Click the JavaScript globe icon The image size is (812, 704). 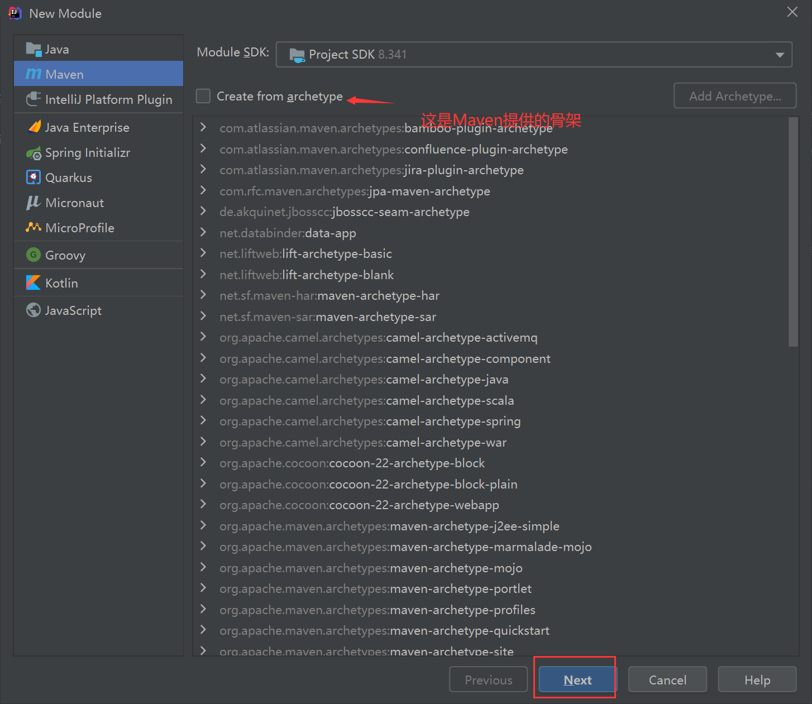click(x=34, y=310)
